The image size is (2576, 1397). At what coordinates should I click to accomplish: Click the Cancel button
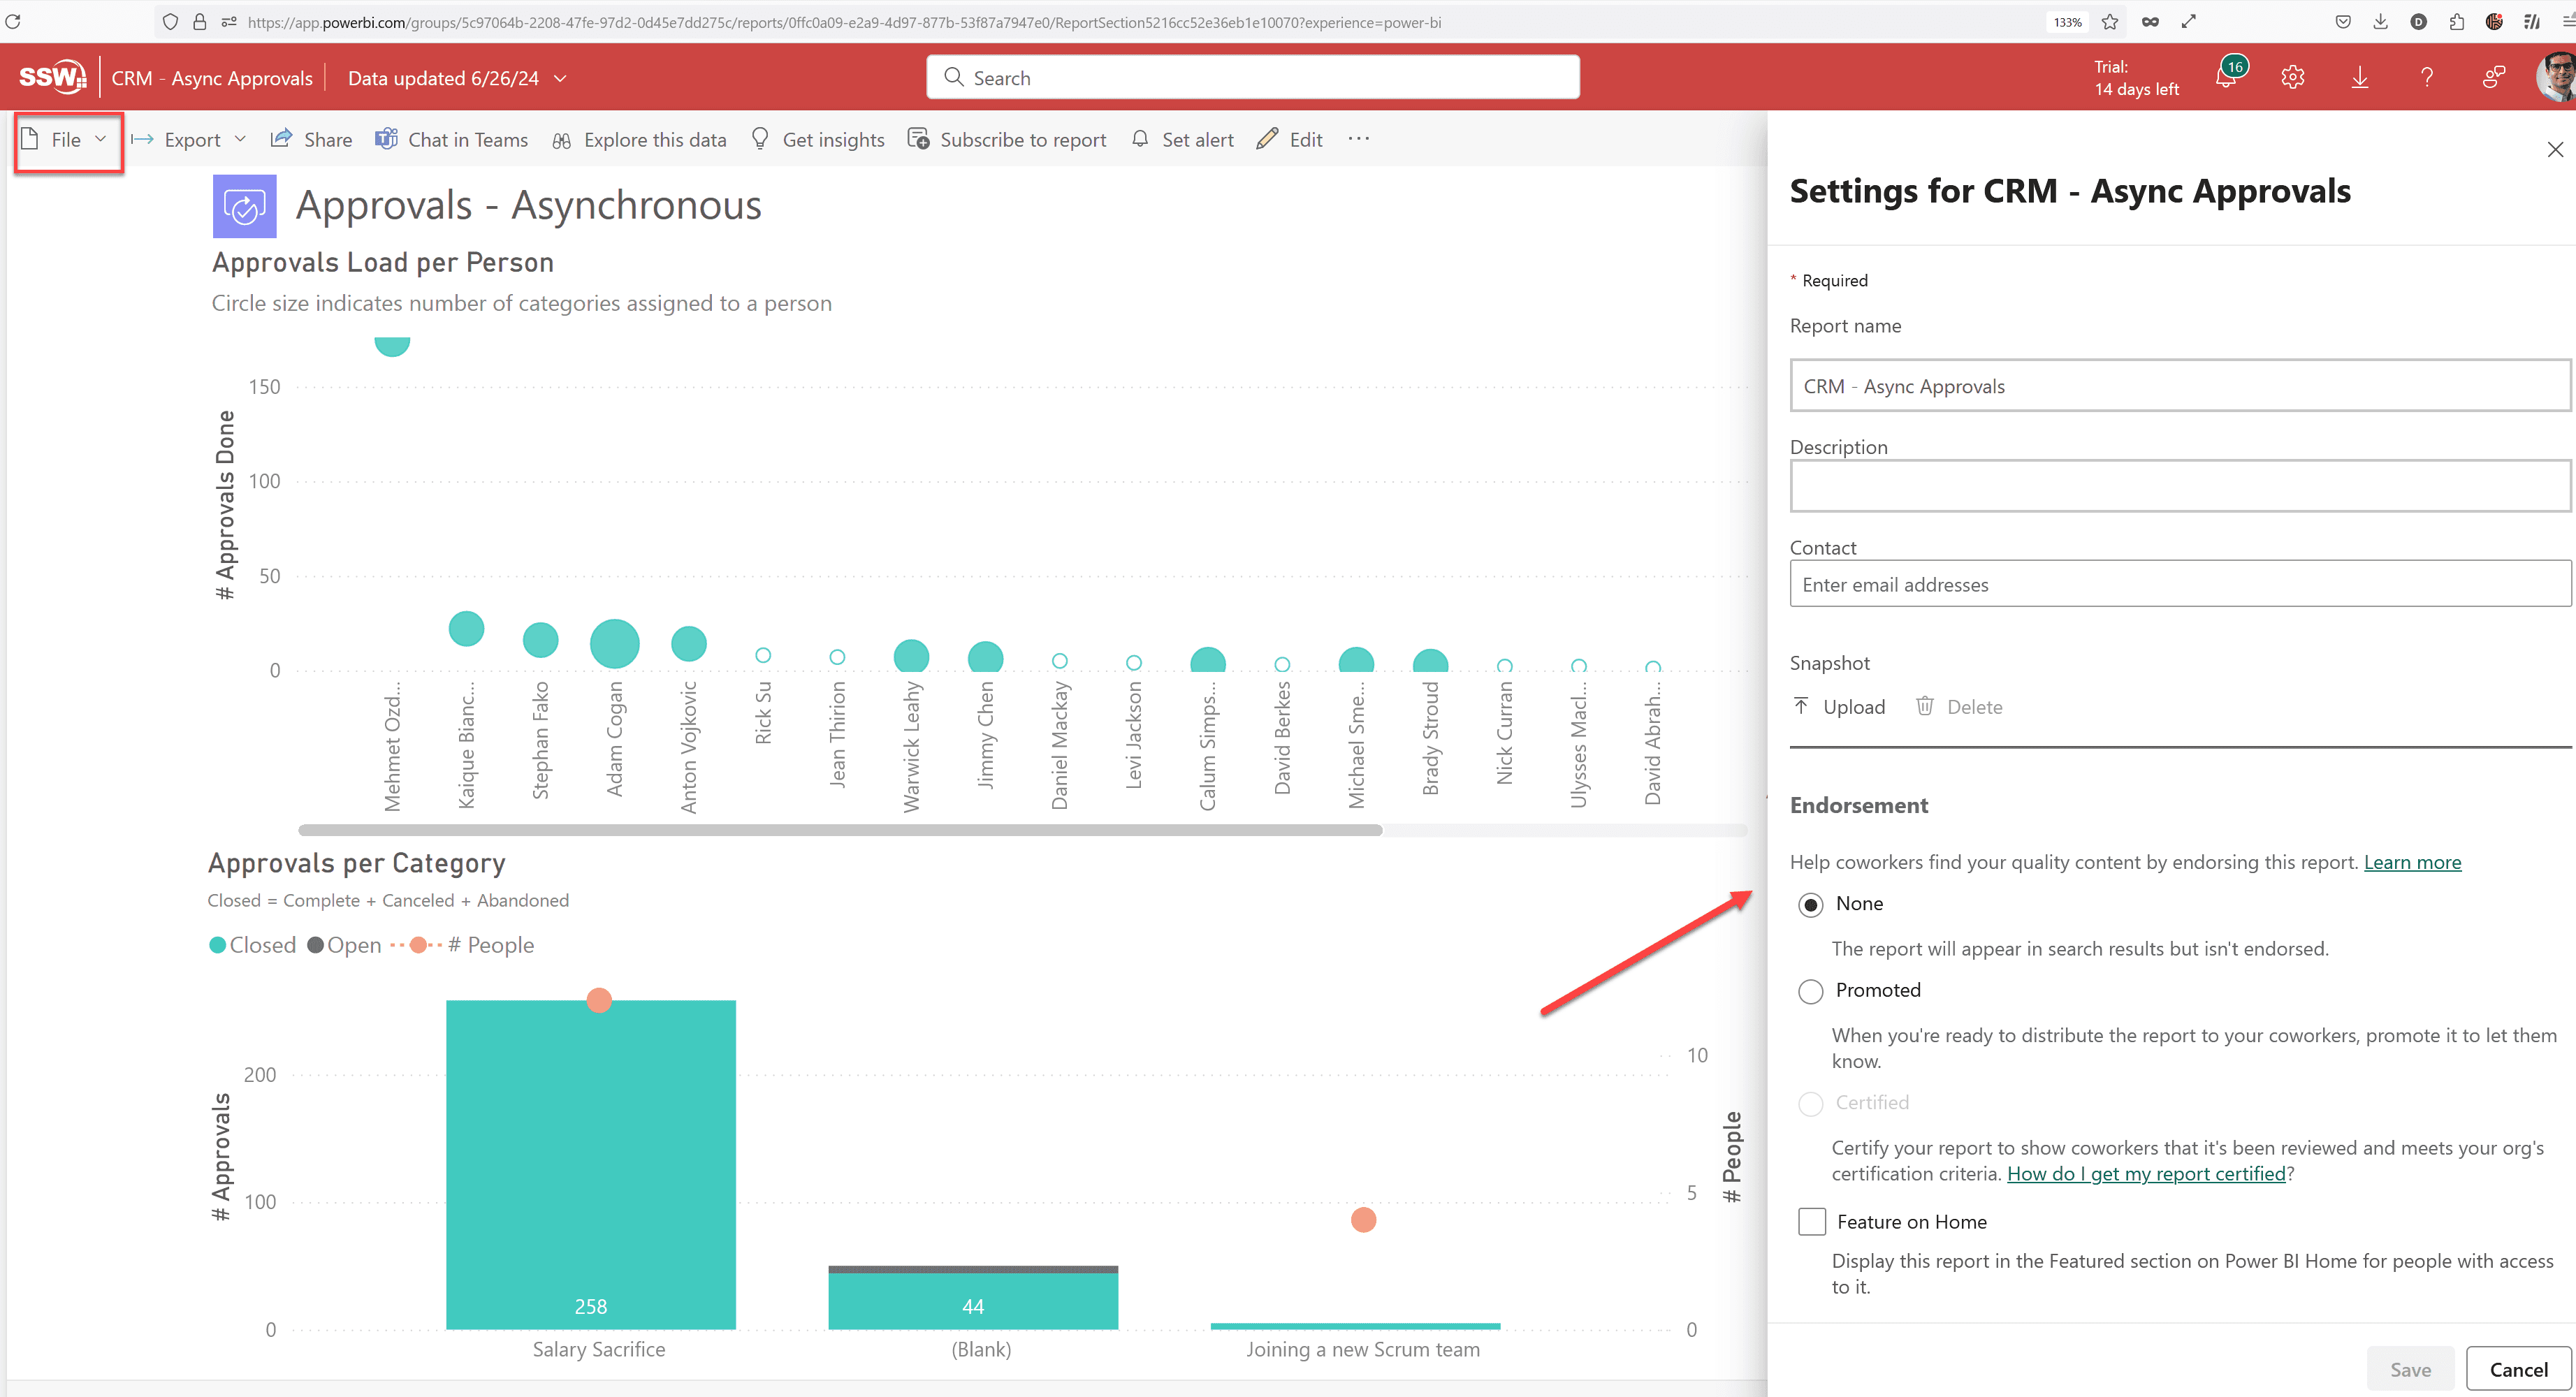click(2517, 1369)
